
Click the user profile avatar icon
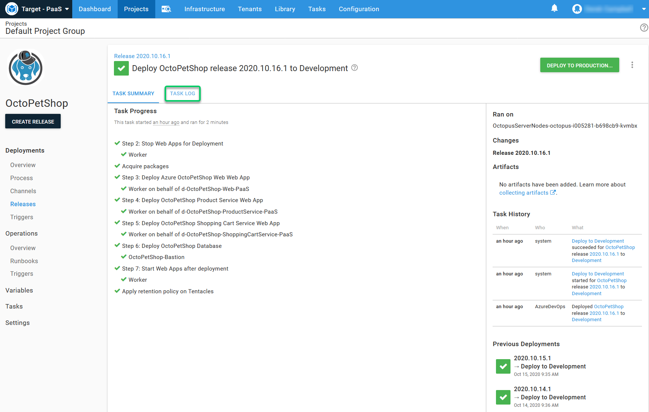tap(577, 9)
